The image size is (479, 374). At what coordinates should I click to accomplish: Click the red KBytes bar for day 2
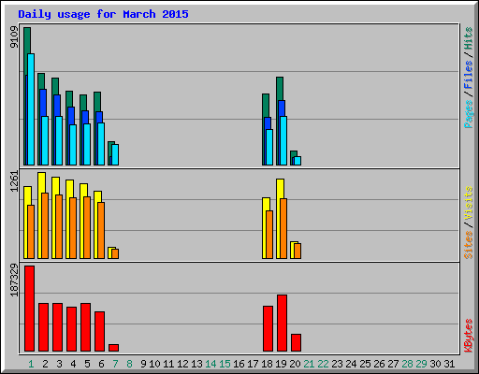point(43,327)
